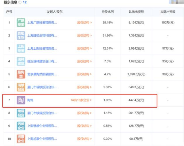Screen dimensions: 184x146
Task: Open shareholder 上海广鹏投资管理咨…
Action: pyautogui.click(x=42, y=22)
